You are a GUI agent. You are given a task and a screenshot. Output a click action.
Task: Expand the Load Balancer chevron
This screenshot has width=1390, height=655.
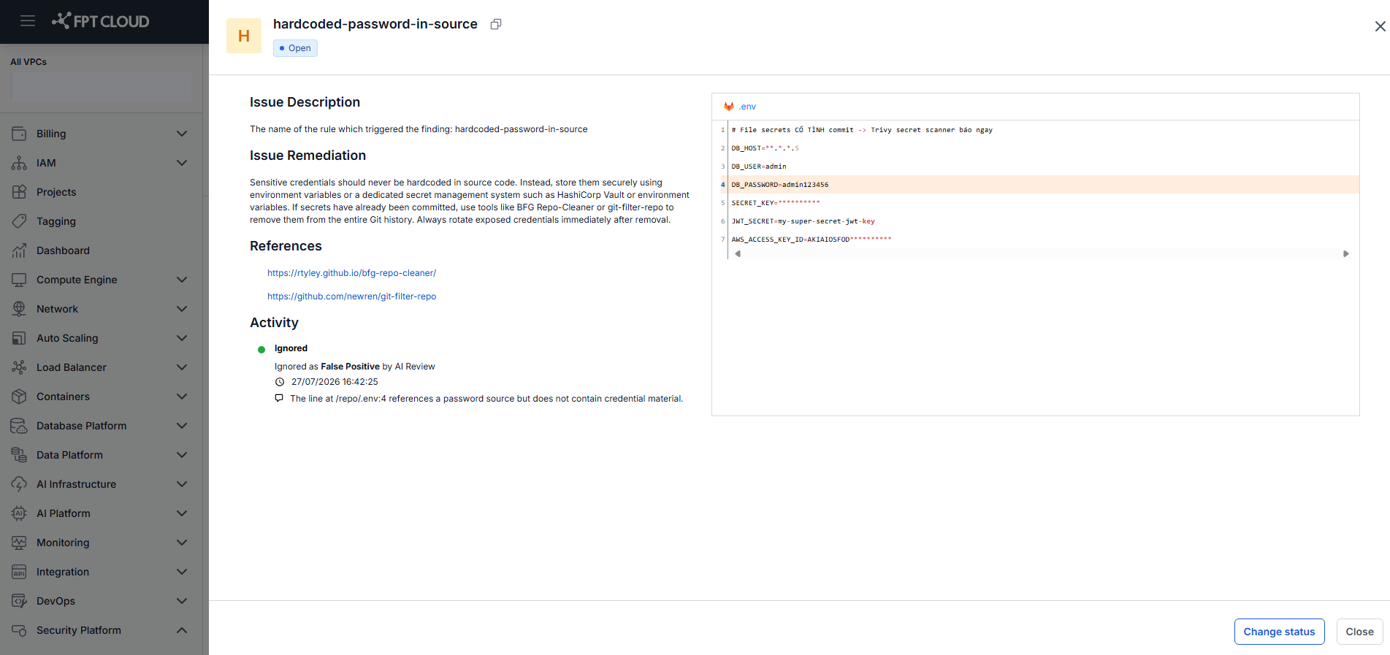point(182,367)
